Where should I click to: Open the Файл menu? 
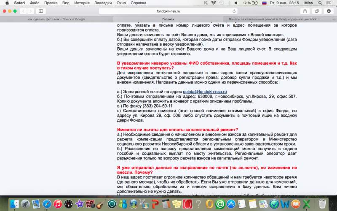coord(35,3)
